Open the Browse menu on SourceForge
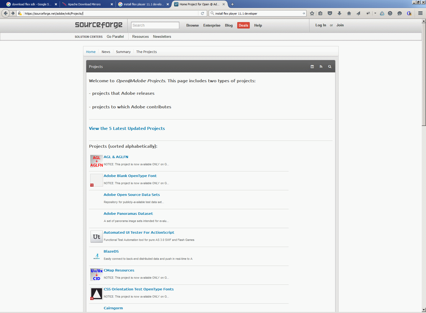 click(x=192, y=25)
